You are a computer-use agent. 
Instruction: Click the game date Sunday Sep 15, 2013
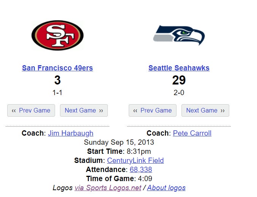119,142
